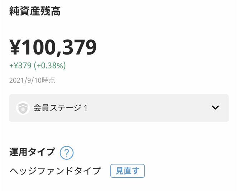
Task: Expand the chevron arrow on stage row
Action: pos(215,108)
